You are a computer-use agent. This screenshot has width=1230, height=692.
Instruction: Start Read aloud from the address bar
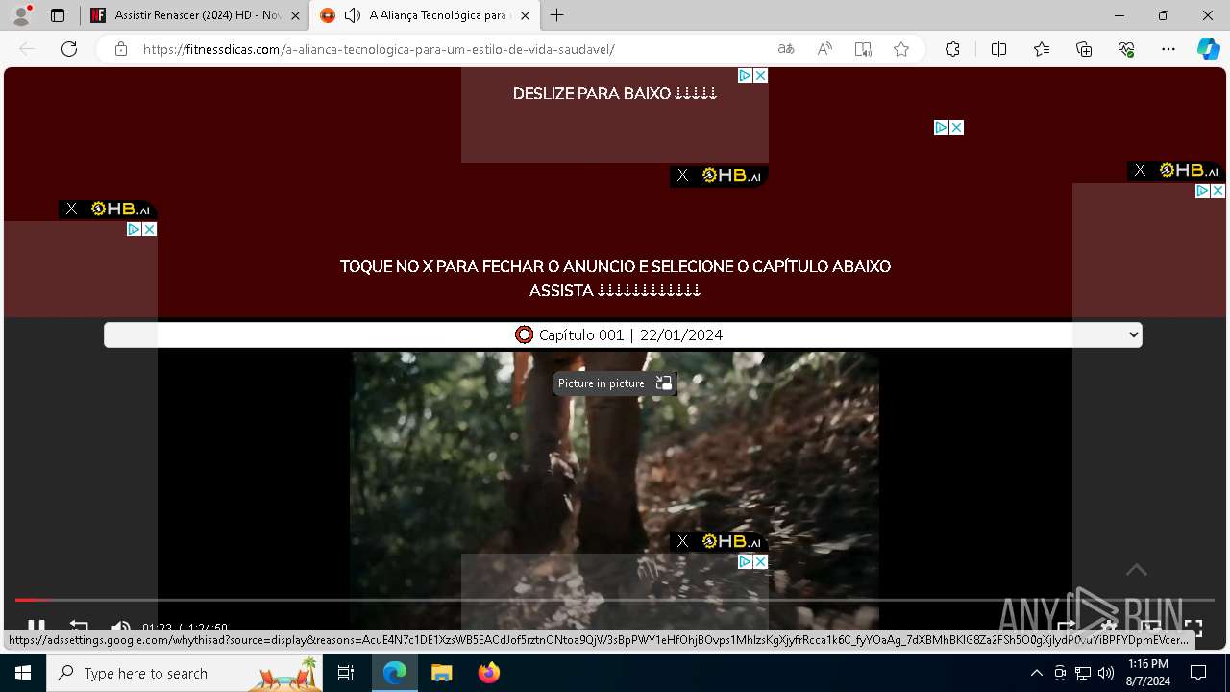pos(824,49)
